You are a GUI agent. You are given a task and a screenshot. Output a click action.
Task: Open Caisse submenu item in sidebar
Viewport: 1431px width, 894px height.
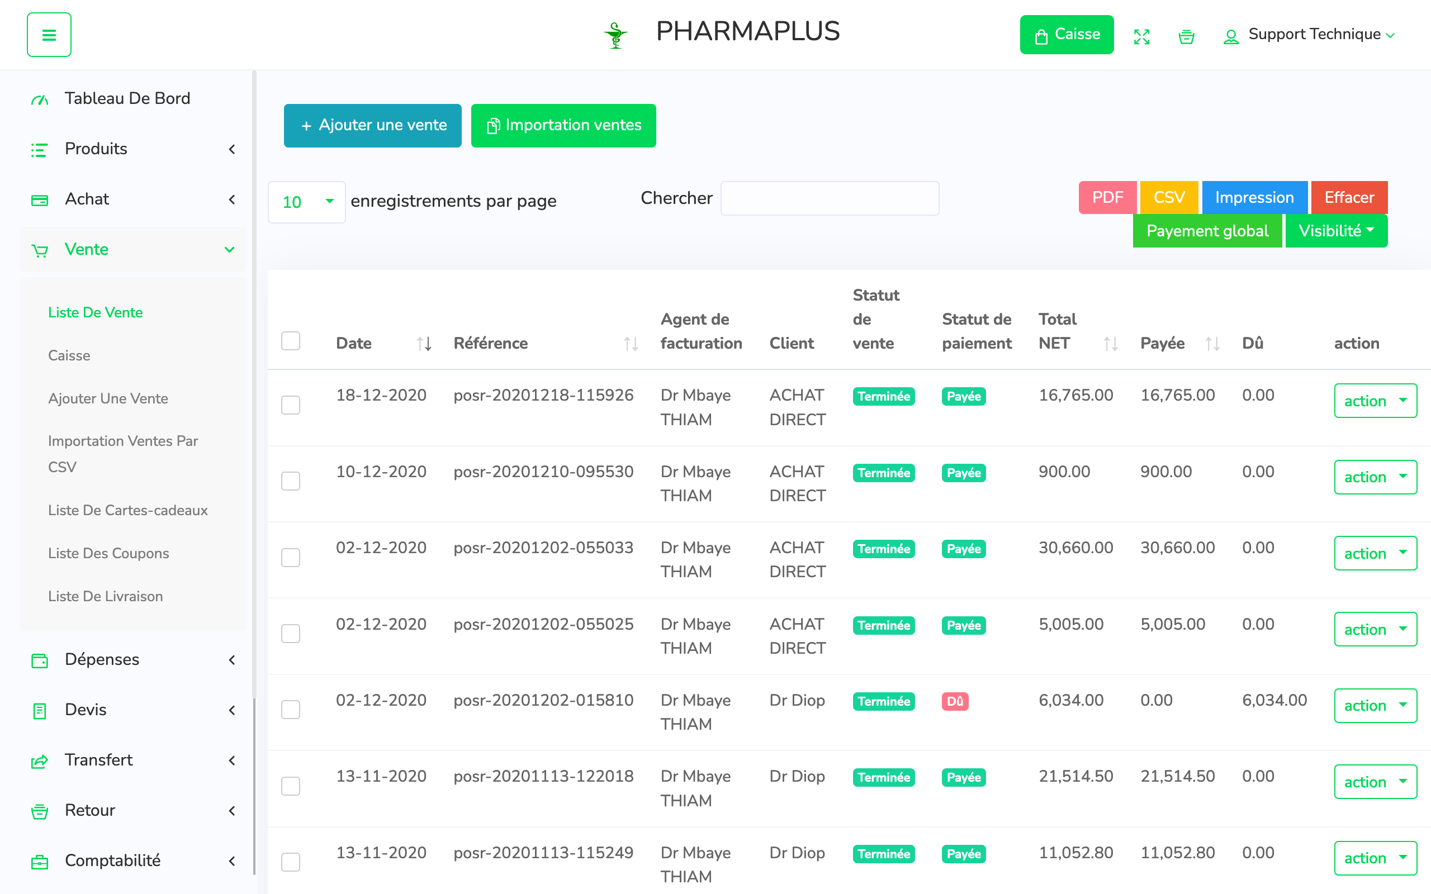[69, 355]
